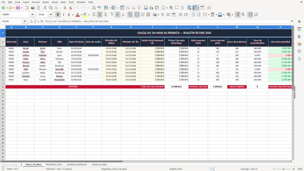Toggle Center Horizontally alignment
304x171 pixels.
point(100,15)
